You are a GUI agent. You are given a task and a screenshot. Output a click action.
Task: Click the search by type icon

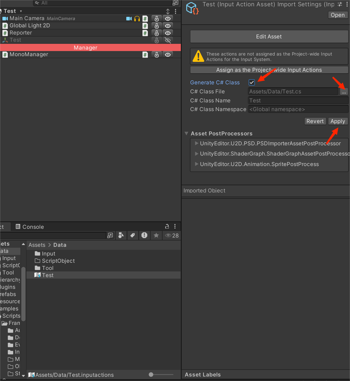coord(121,235)
